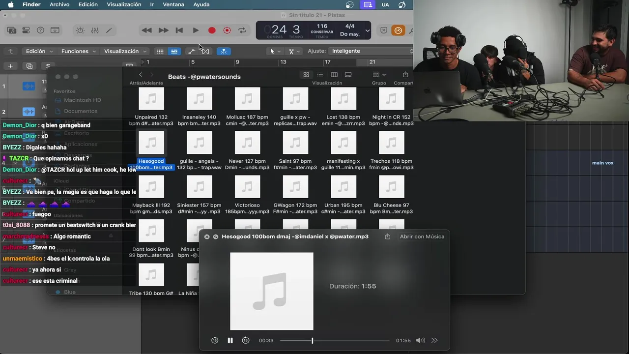Show the Mixer faders button
The height and width of the screenshot is (354, 629).
95,30
